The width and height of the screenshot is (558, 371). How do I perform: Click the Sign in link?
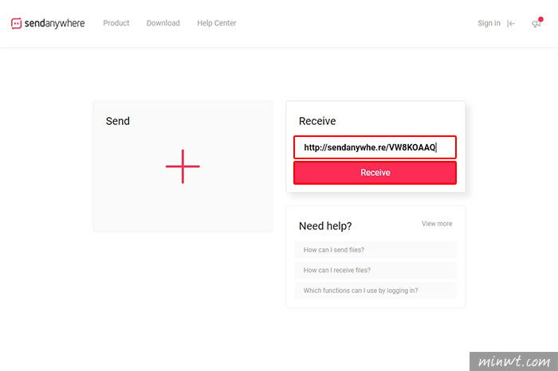(x=489, y=23)
